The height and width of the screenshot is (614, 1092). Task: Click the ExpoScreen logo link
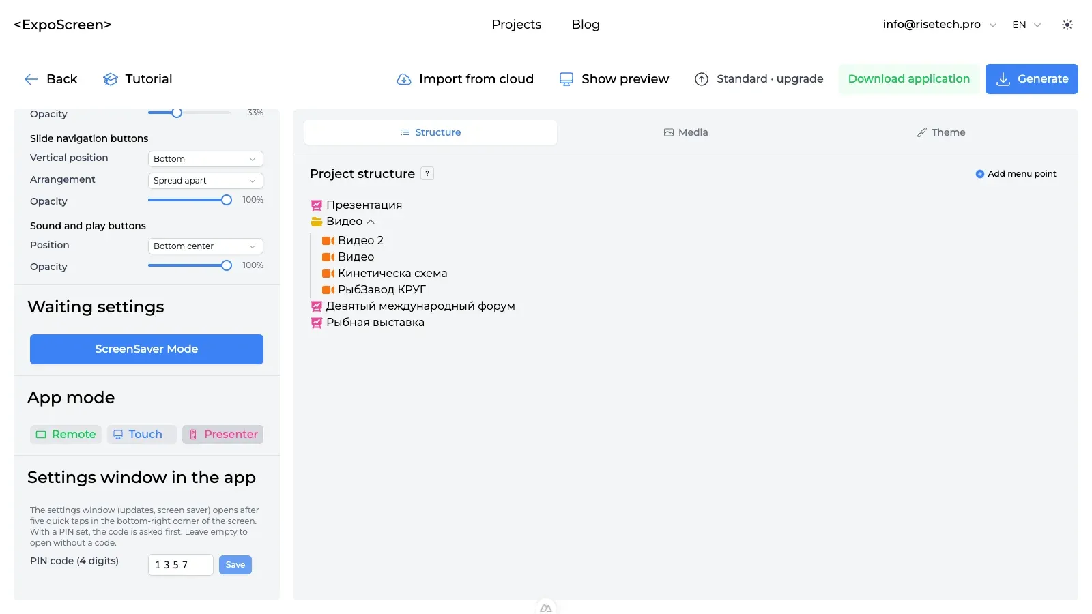click(63, 25)
